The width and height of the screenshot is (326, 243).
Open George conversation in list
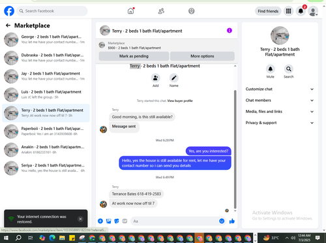click(x=46, y=39)
